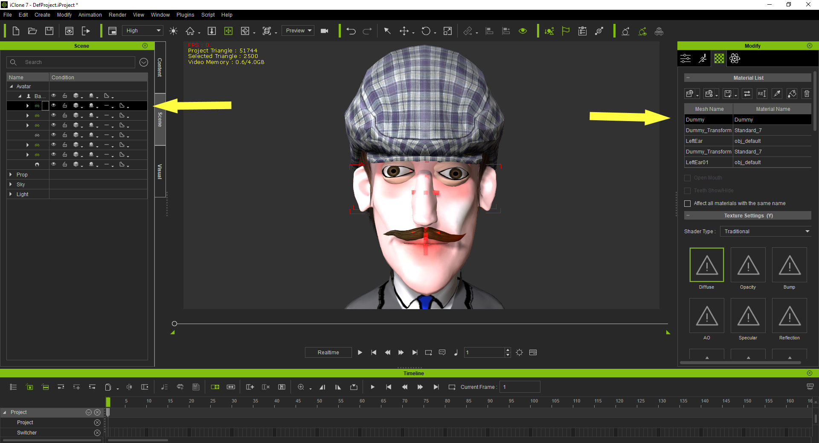Switch to the Visual side tab
The height and width of the screenshot is (443, 819).
point(160,171)
